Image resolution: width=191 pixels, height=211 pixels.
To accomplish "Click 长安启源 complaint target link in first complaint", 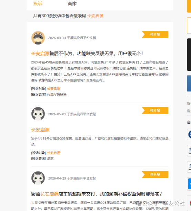I will click(x=53, y=89).
